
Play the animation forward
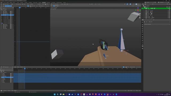click(x=72, y=91)
